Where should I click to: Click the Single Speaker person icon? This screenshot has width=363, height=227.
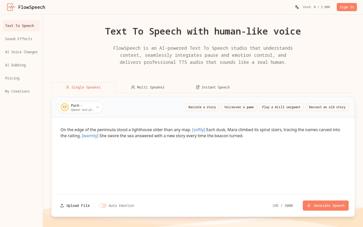coord(68,87)
